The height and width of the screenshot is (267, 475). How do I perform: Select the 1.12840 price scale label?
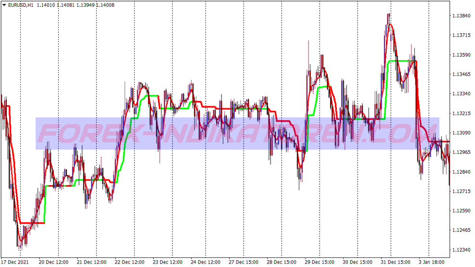point(461,172)
